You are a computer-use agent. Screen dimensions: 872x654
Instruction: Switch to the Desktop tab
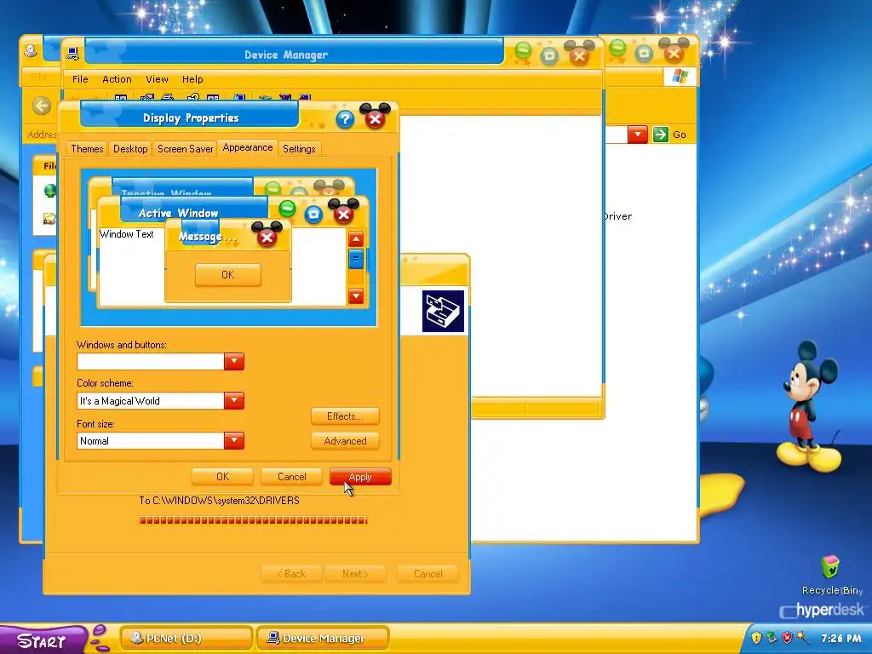click(x=130, y=148)
